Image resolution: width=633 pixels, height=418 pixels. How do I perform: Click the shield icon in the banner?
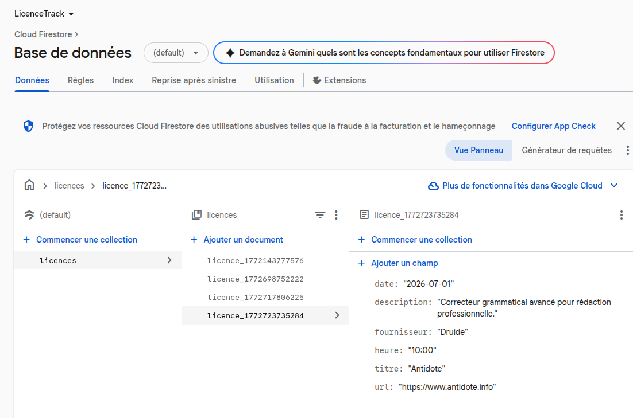28,126
